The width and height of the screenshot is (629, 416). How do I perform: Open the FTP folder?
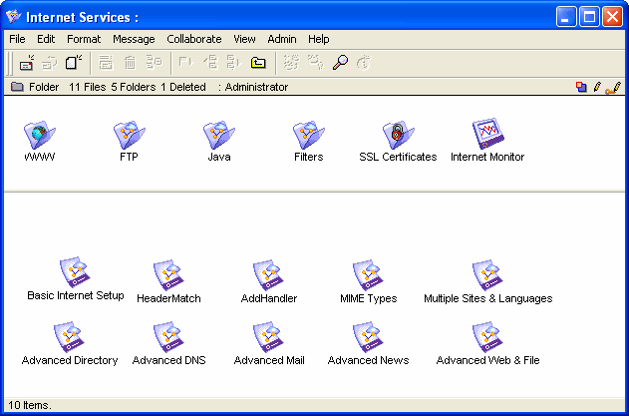click(x=130, y=141)
